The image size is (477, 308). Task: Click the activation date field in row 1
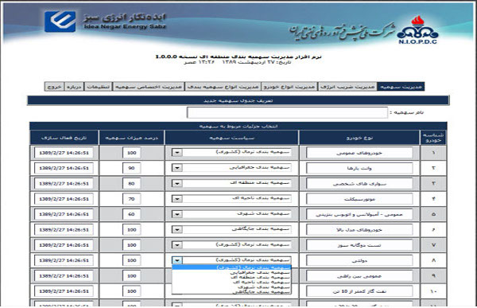coord(64,153)
